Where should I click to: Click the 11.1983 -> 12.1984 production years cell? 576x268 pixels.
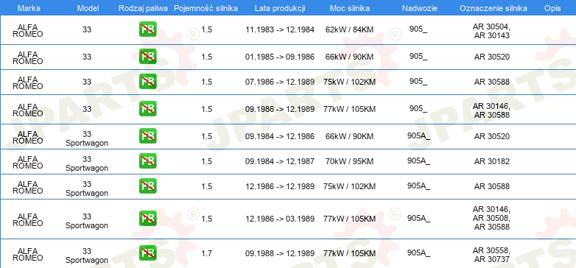280,29
